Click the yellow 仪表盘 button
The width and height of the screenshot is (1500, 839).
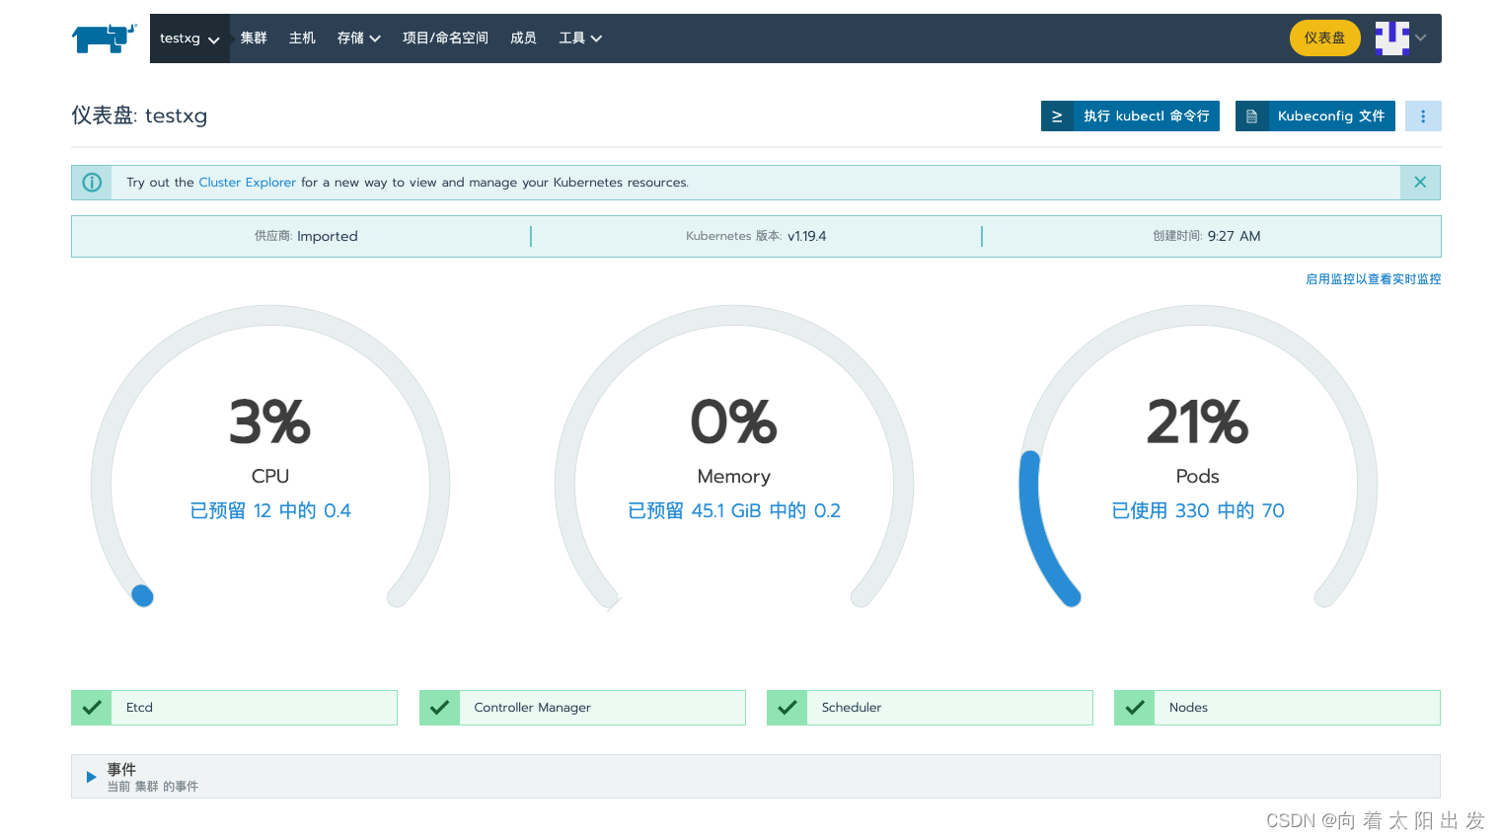tap(1324, 38)
